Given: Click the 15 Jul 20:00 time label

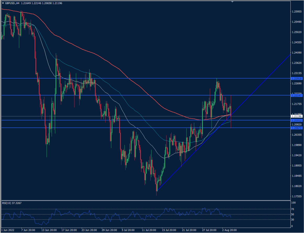Looking at the screenshot, I should [x=170, y=230].
